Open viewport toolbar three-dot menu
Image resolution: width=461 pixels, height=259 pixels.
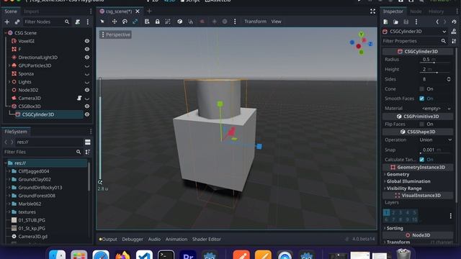[235, 22]
